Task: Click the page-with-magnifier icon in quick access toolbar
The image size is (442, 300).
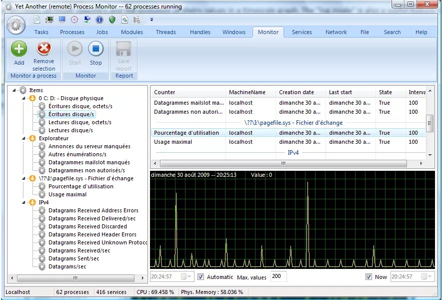Action: tap(124, 20)
